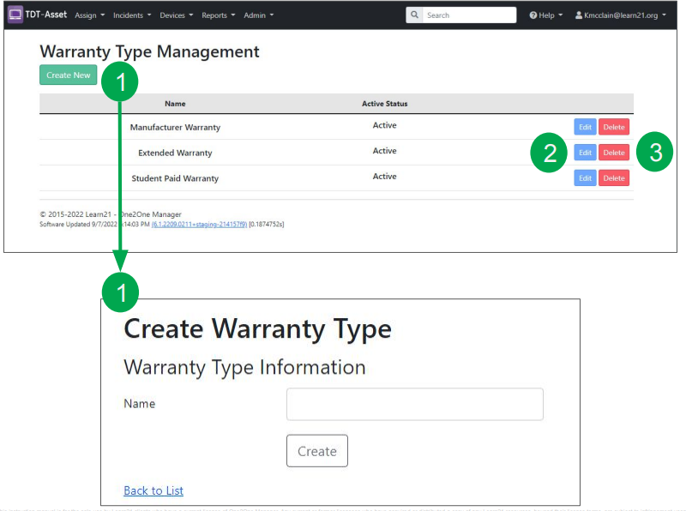
Task: Select the Manufacturer Warranty name cell
Action: click(175, 127)
